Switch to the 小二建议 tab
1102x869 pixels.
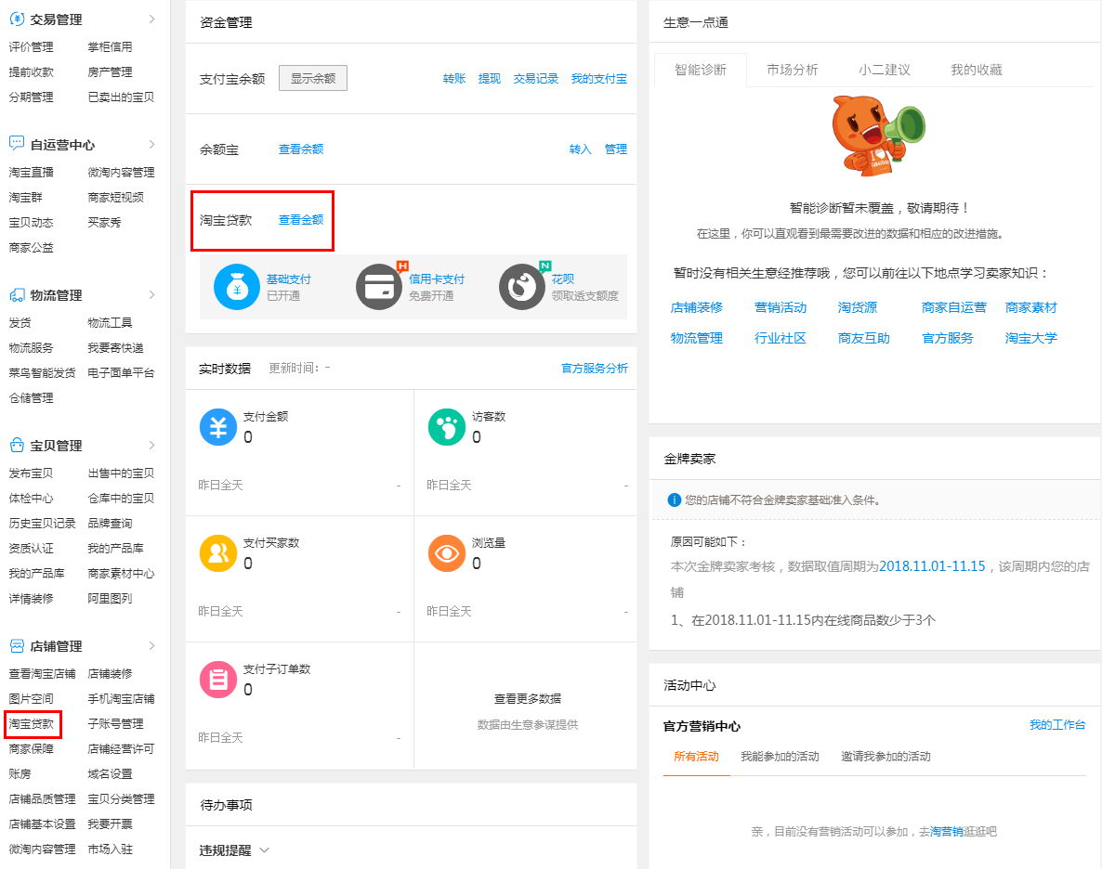pos(885,70)
